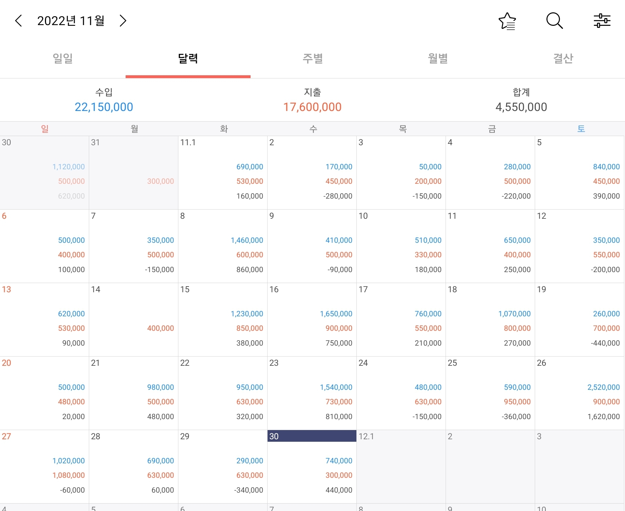The image size is (625, 511).
Task: Open filter settings sliders icon
Action: (602, 21)
